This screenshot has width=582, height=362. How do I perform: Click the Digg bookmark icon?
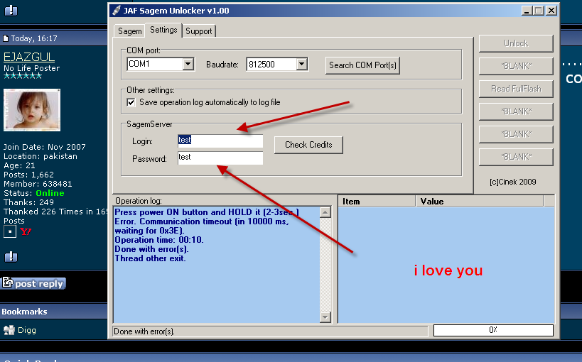9,330
